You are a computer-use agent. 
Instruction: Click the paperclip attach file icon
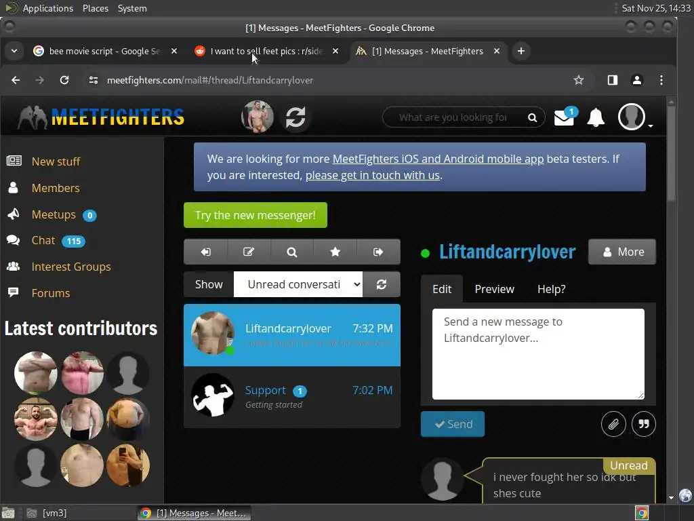tap(613, 424)
